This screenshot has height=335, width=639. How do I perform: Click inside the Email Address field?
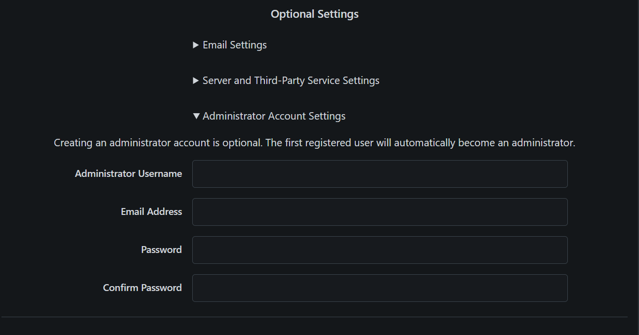380,211
